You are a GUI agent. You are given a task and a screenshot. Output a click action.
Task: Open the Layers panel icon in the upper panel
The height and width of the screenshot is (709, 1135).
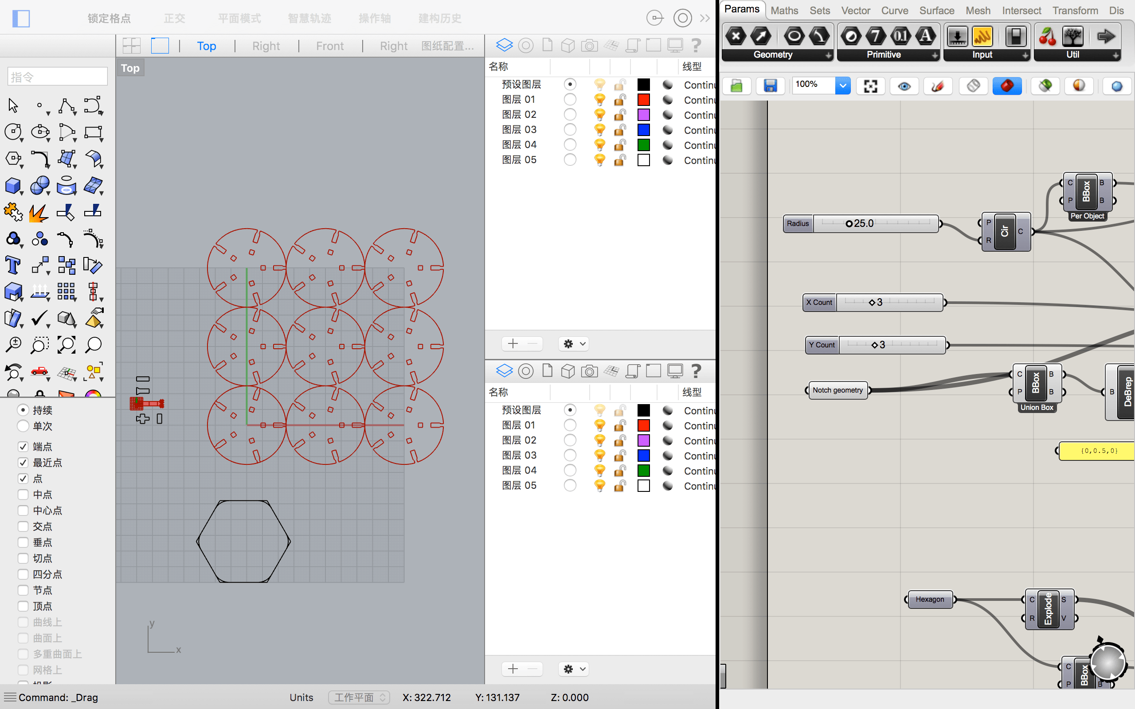point(504,45)
